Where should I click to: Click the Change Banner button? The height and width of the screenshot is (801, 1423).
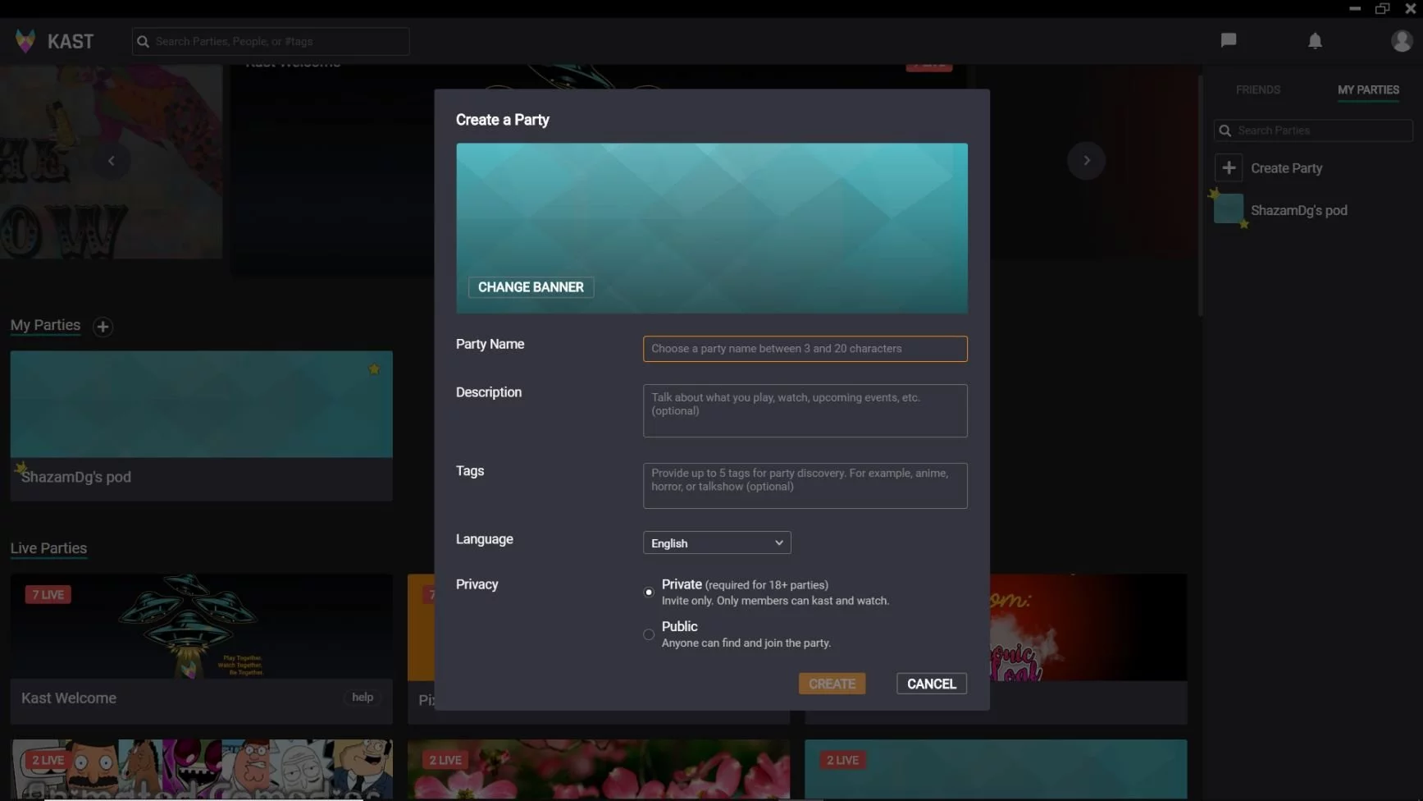[x=531, y=287]
